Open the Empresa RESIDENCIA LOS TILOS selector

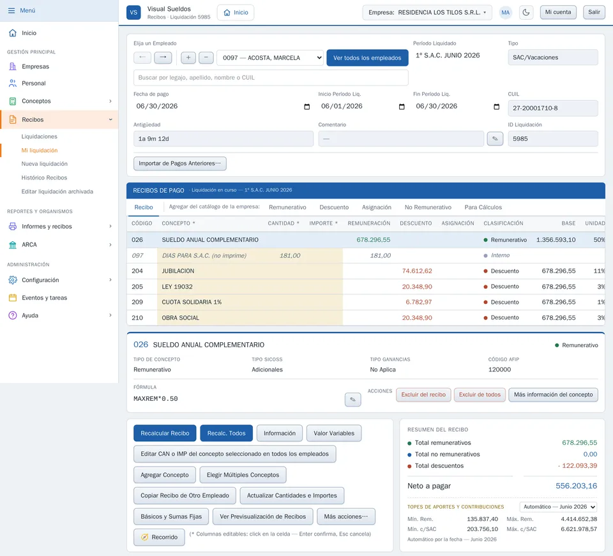point(427,13)
